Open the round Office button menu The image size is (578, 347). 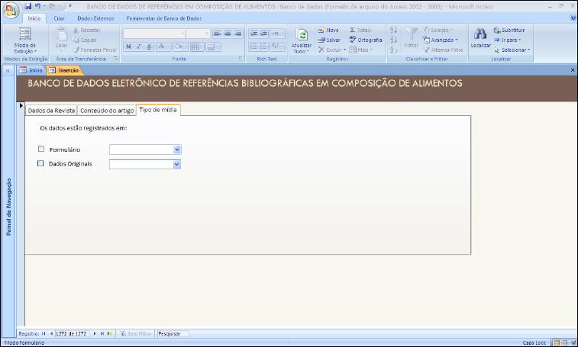(x=11, y=11)
